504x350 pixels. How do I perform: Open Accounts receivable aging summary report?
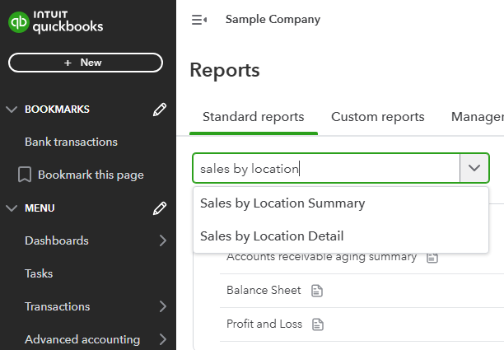tap(321, 257)
